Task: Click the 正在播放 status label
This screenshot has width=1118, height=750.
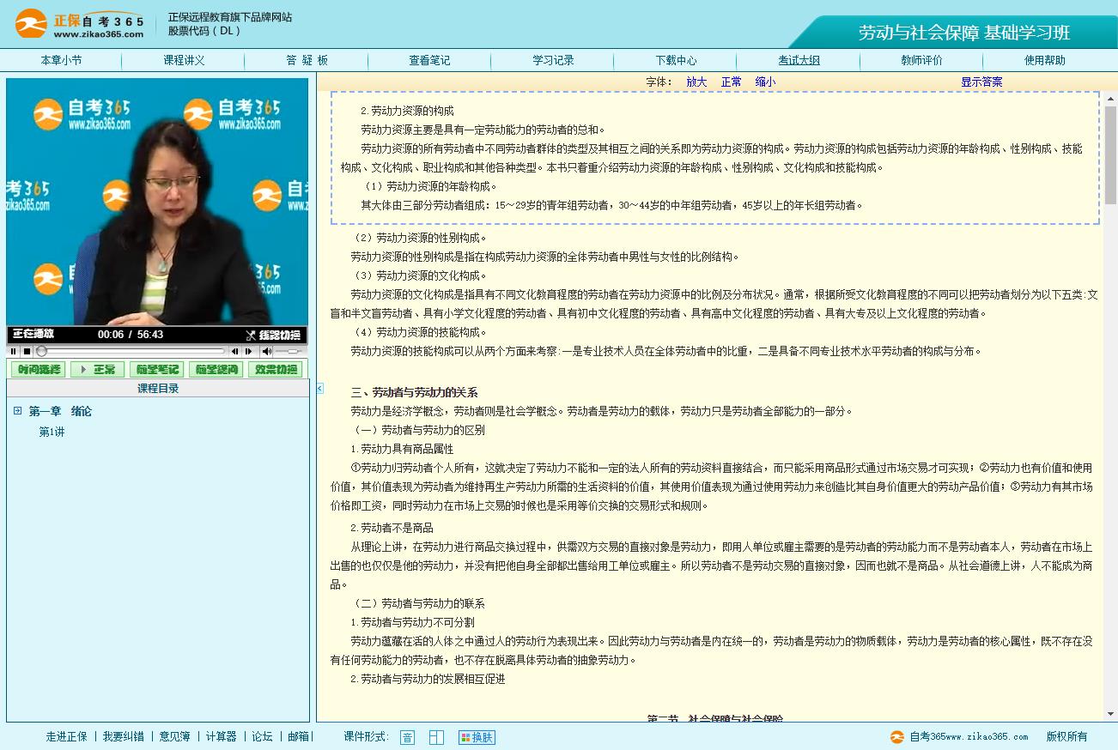Action: click(x=33, y=334)
